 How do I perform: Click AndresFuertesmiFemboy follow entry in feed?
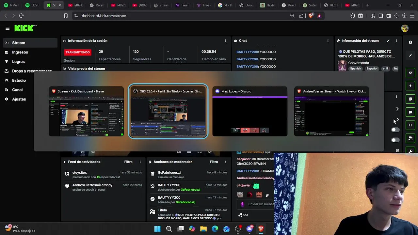tap(103, 187)
